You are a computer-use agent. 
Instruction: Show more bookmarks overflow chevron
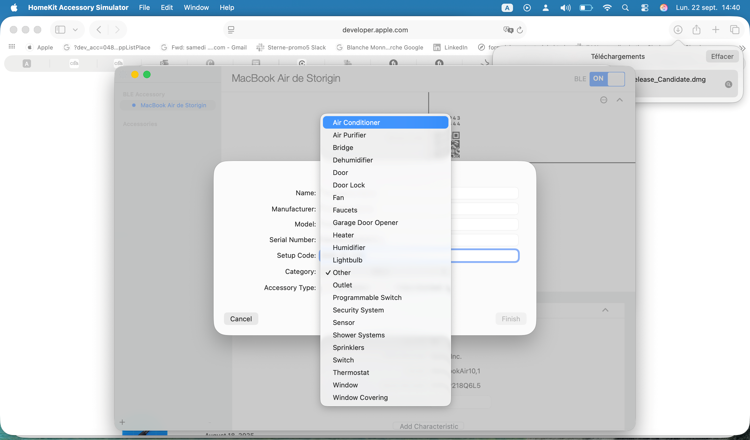[742, 48]
